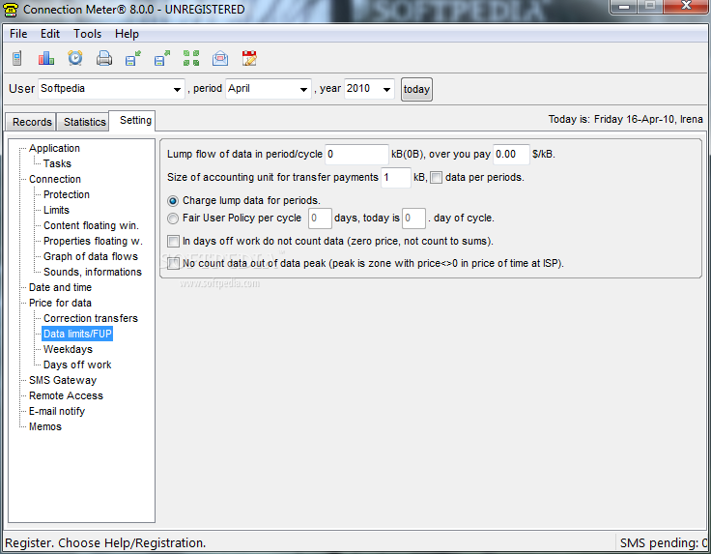This screenshot has height=554, width=711.
Task: Enable the data per periods checkbox
Action: coord(436,177)
